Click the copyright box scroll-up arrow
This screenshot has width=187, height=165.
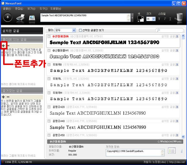[x=163, y=151]
